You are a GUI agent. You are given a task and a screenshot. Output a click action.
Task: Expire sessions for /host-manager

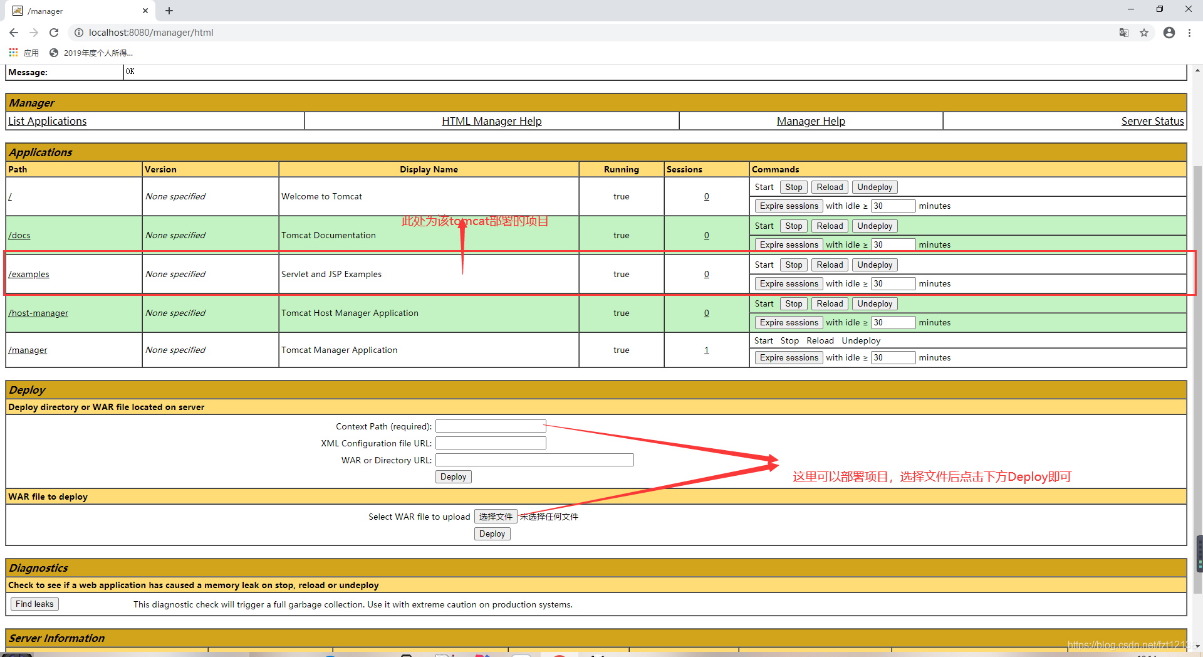pos(789,322)
